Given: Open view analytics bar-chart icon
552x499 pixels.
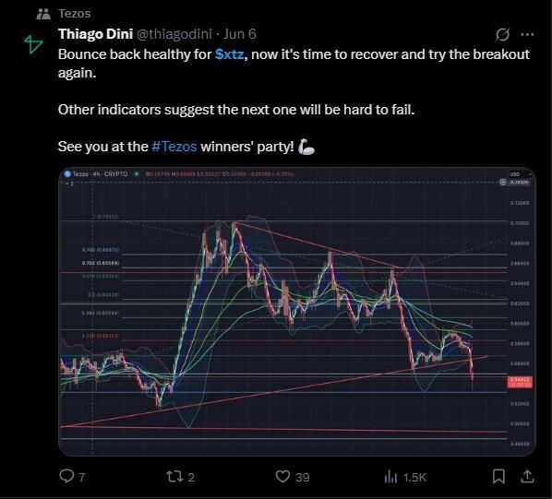Looking at the screenshot, I should (390, 477).
